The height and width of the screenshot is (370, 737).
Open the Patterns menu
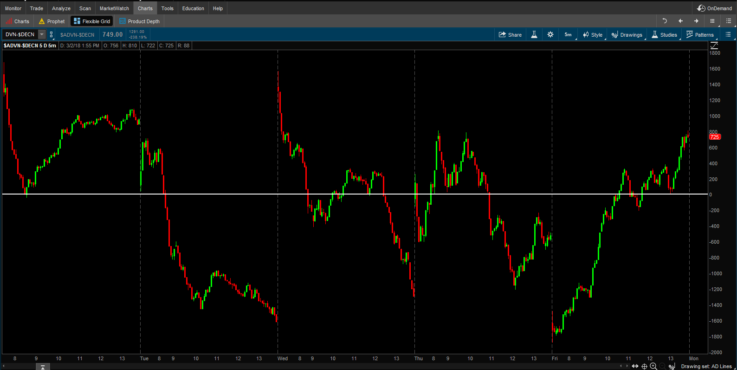(700, 35)
